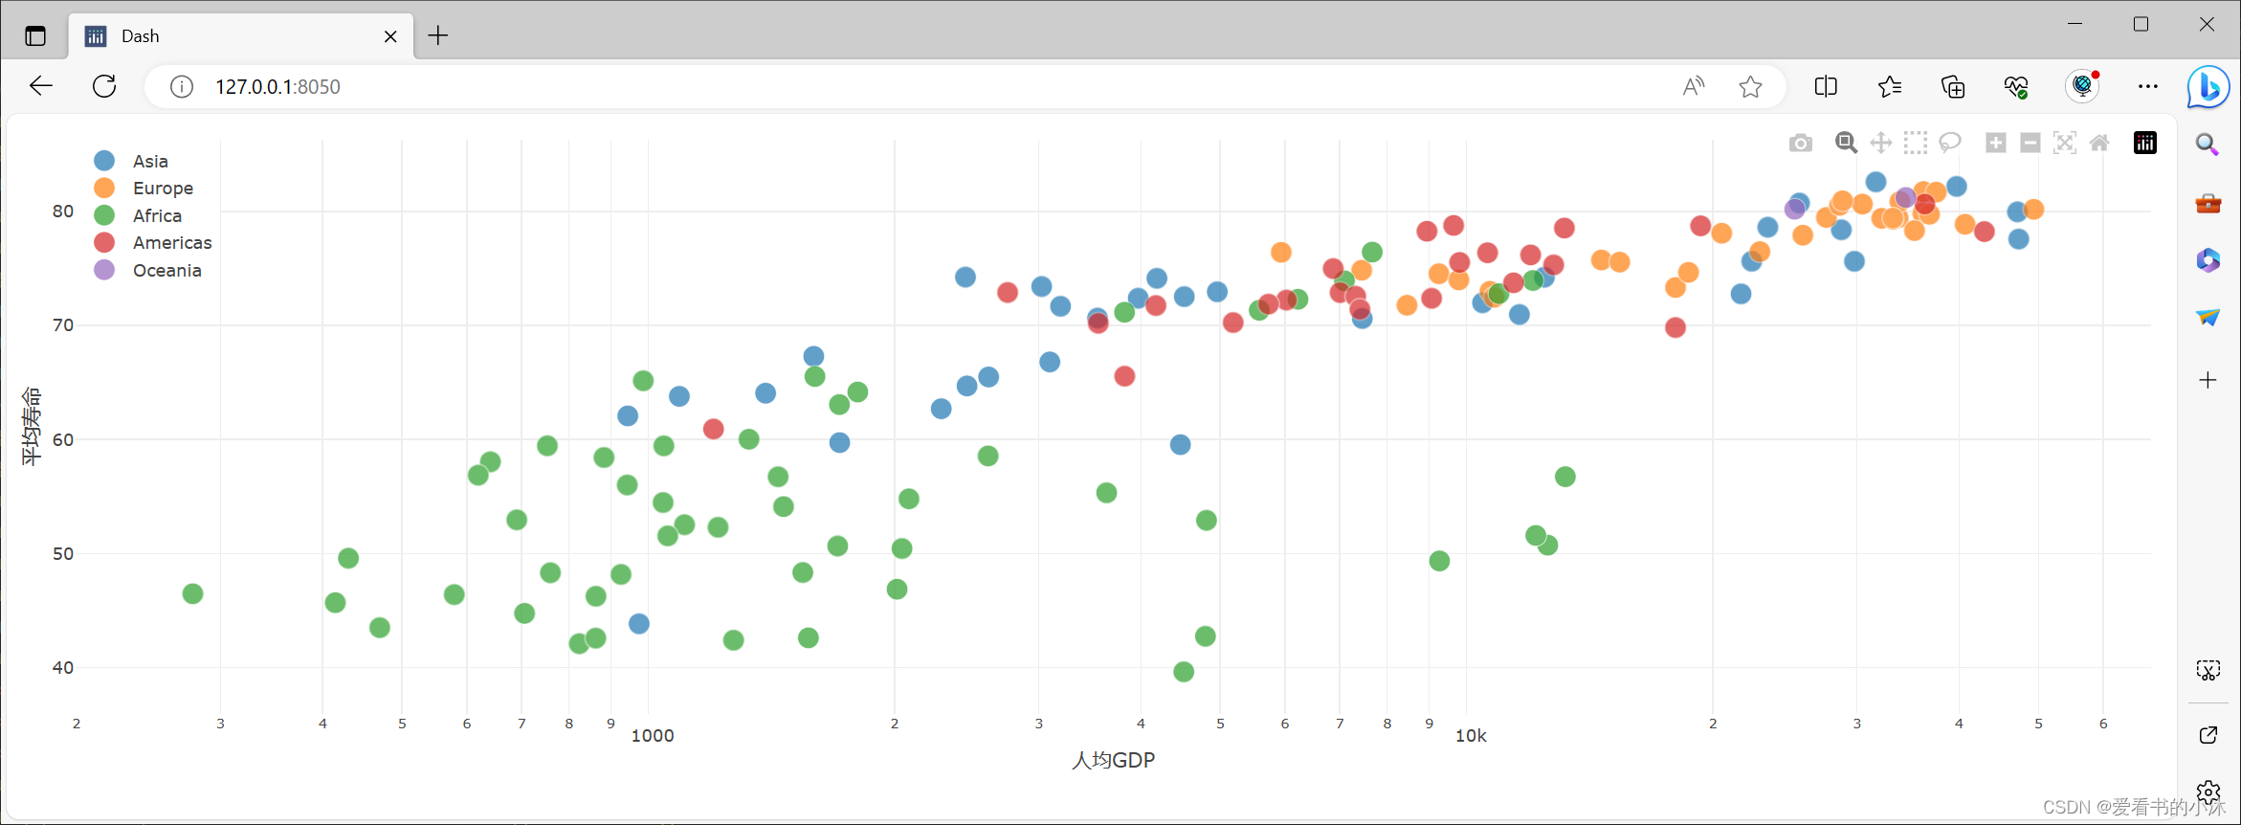This screenshot has height=825, width=2241.
Task: Click the Autoscale axes icon
Action: [x=2064, y=144]
